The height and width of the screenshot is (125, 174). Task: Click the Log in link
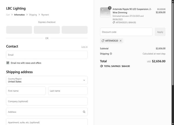[x=85, y=47]
